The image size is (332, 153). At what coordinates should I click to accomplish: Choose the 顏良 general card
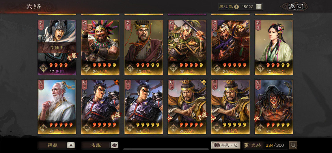point(230,48)
